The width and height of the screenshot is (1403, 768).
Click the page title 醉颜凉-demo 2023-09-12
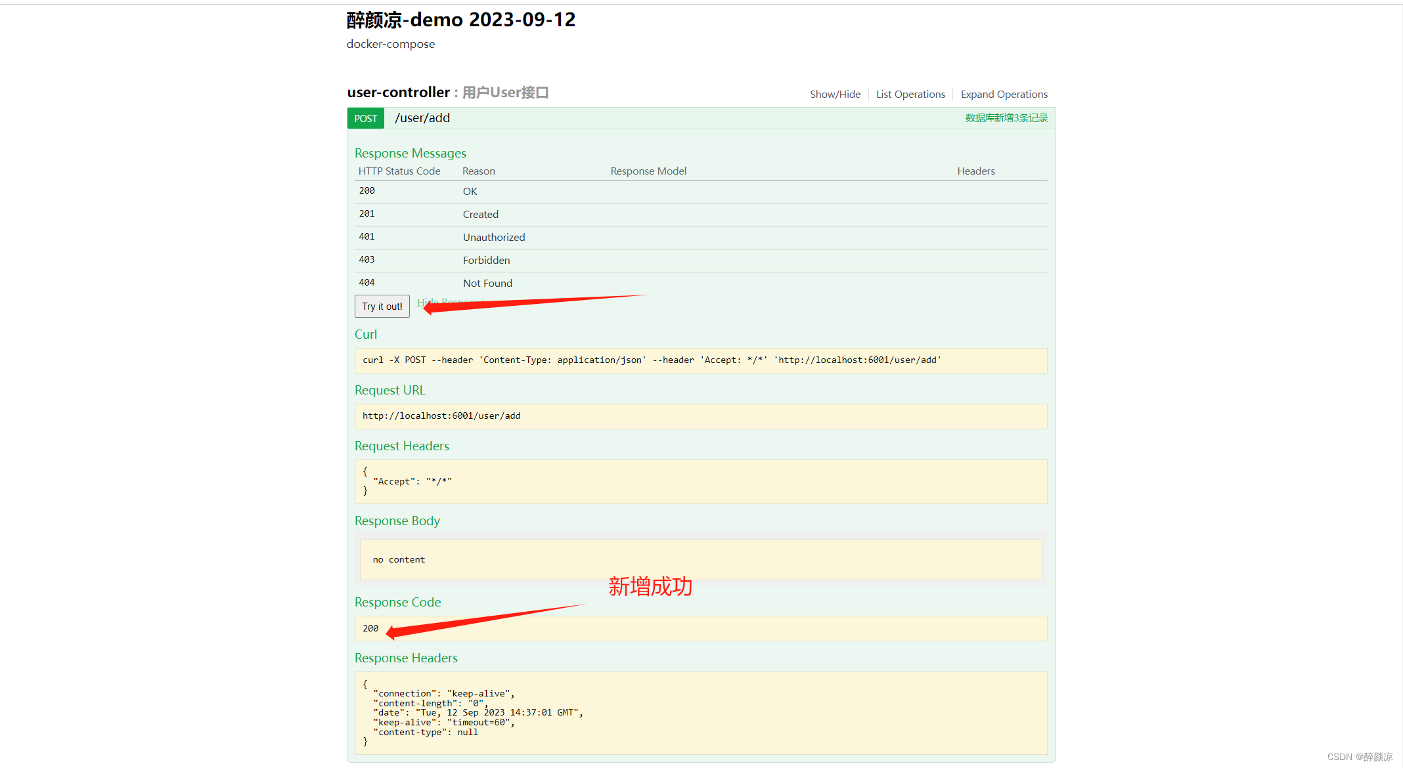pos(461,20)
